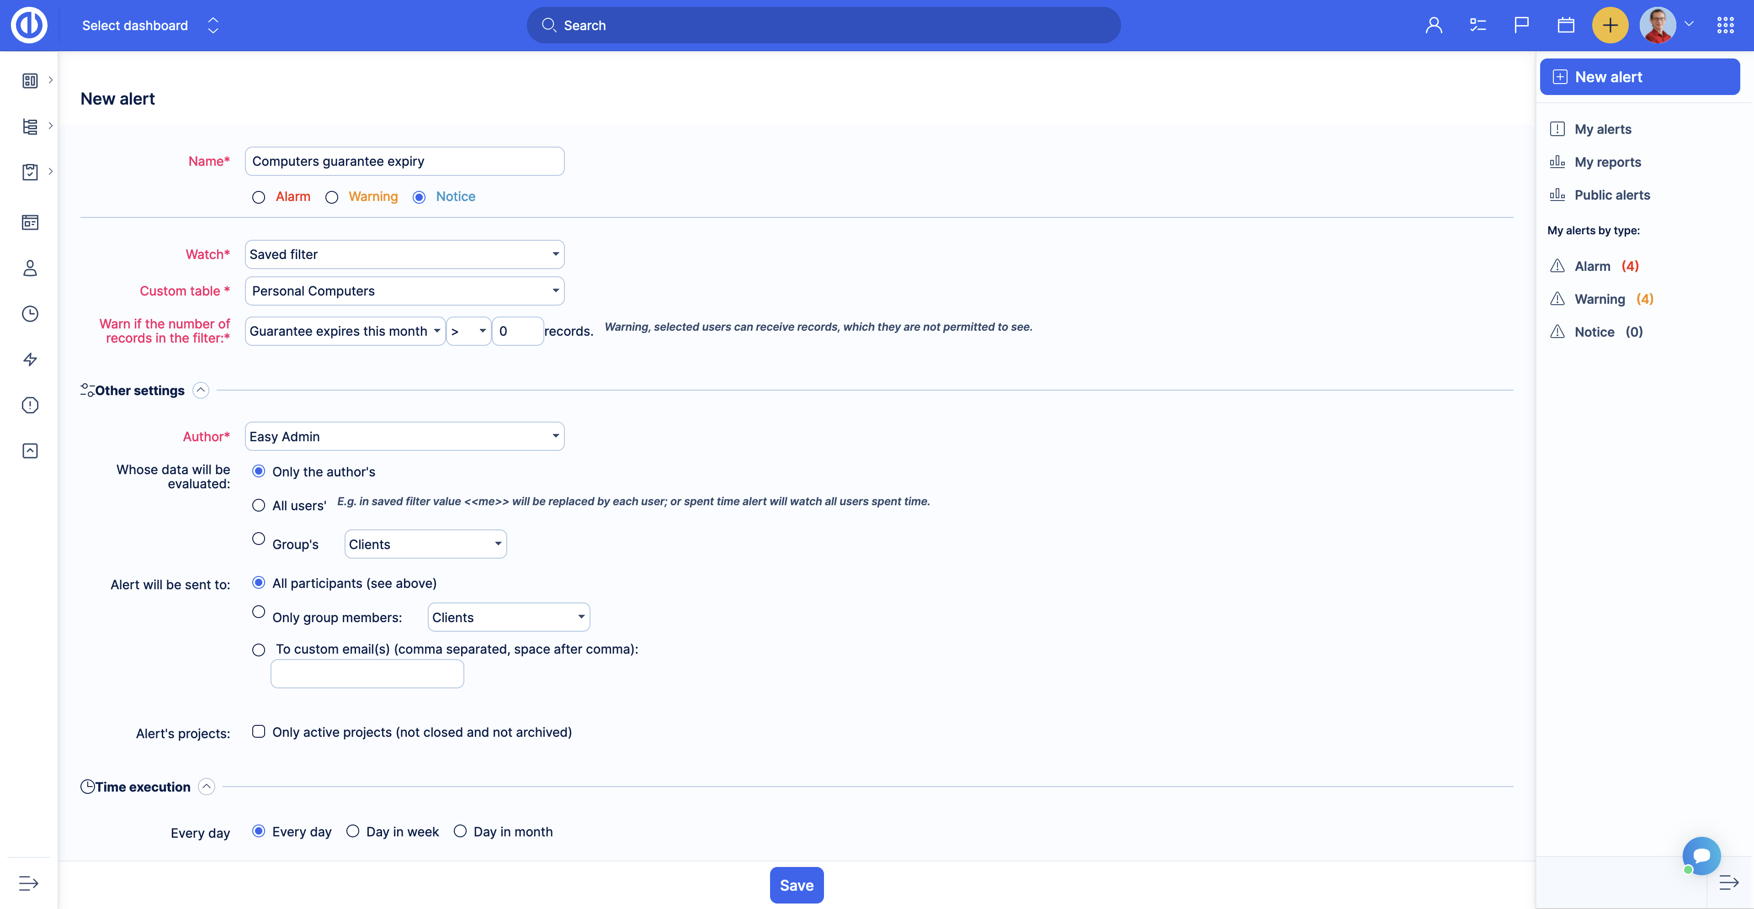Screen dimensions: 1754x909
Task: Open the checklist tasks icon in header
Action: [1478, 25]
